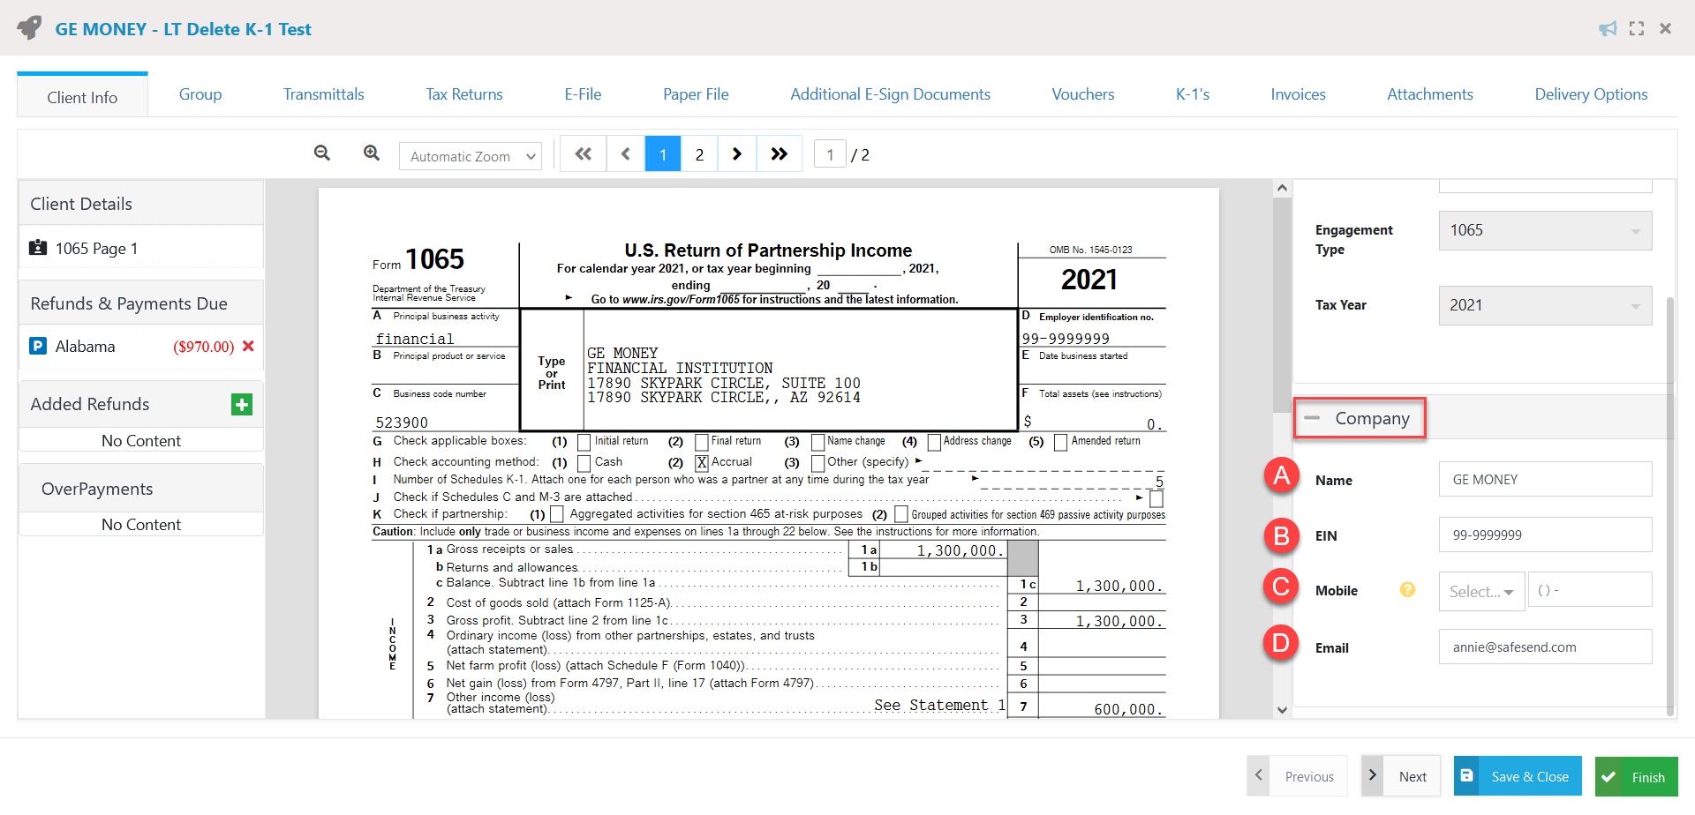
Task: Switch to the Tax Returns tab
Action: point(463,94)
